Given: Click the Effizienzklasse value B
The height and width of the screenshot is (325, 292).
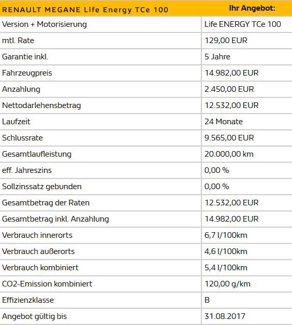Looking at the screenshot, I should 207,300.
